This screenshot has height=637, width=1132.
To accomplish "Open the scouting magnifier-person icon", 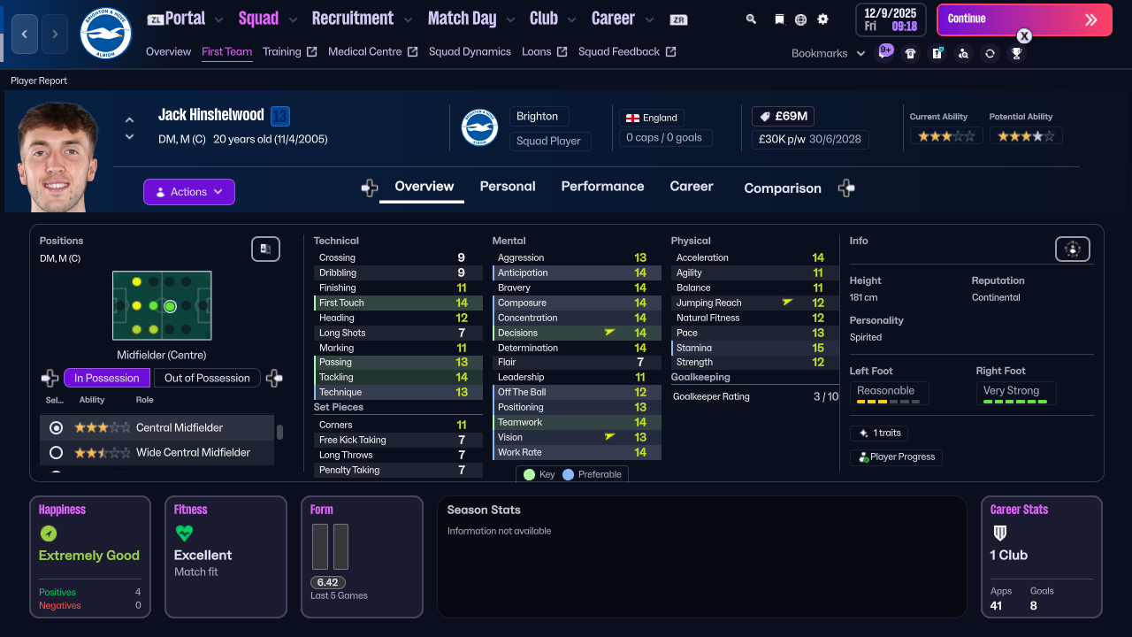I will point(964,53).
